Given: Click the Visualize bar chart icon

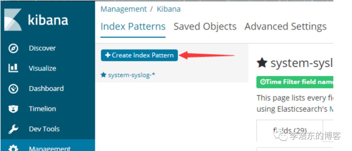Looking at the screenshot, I should coord(13,68).
